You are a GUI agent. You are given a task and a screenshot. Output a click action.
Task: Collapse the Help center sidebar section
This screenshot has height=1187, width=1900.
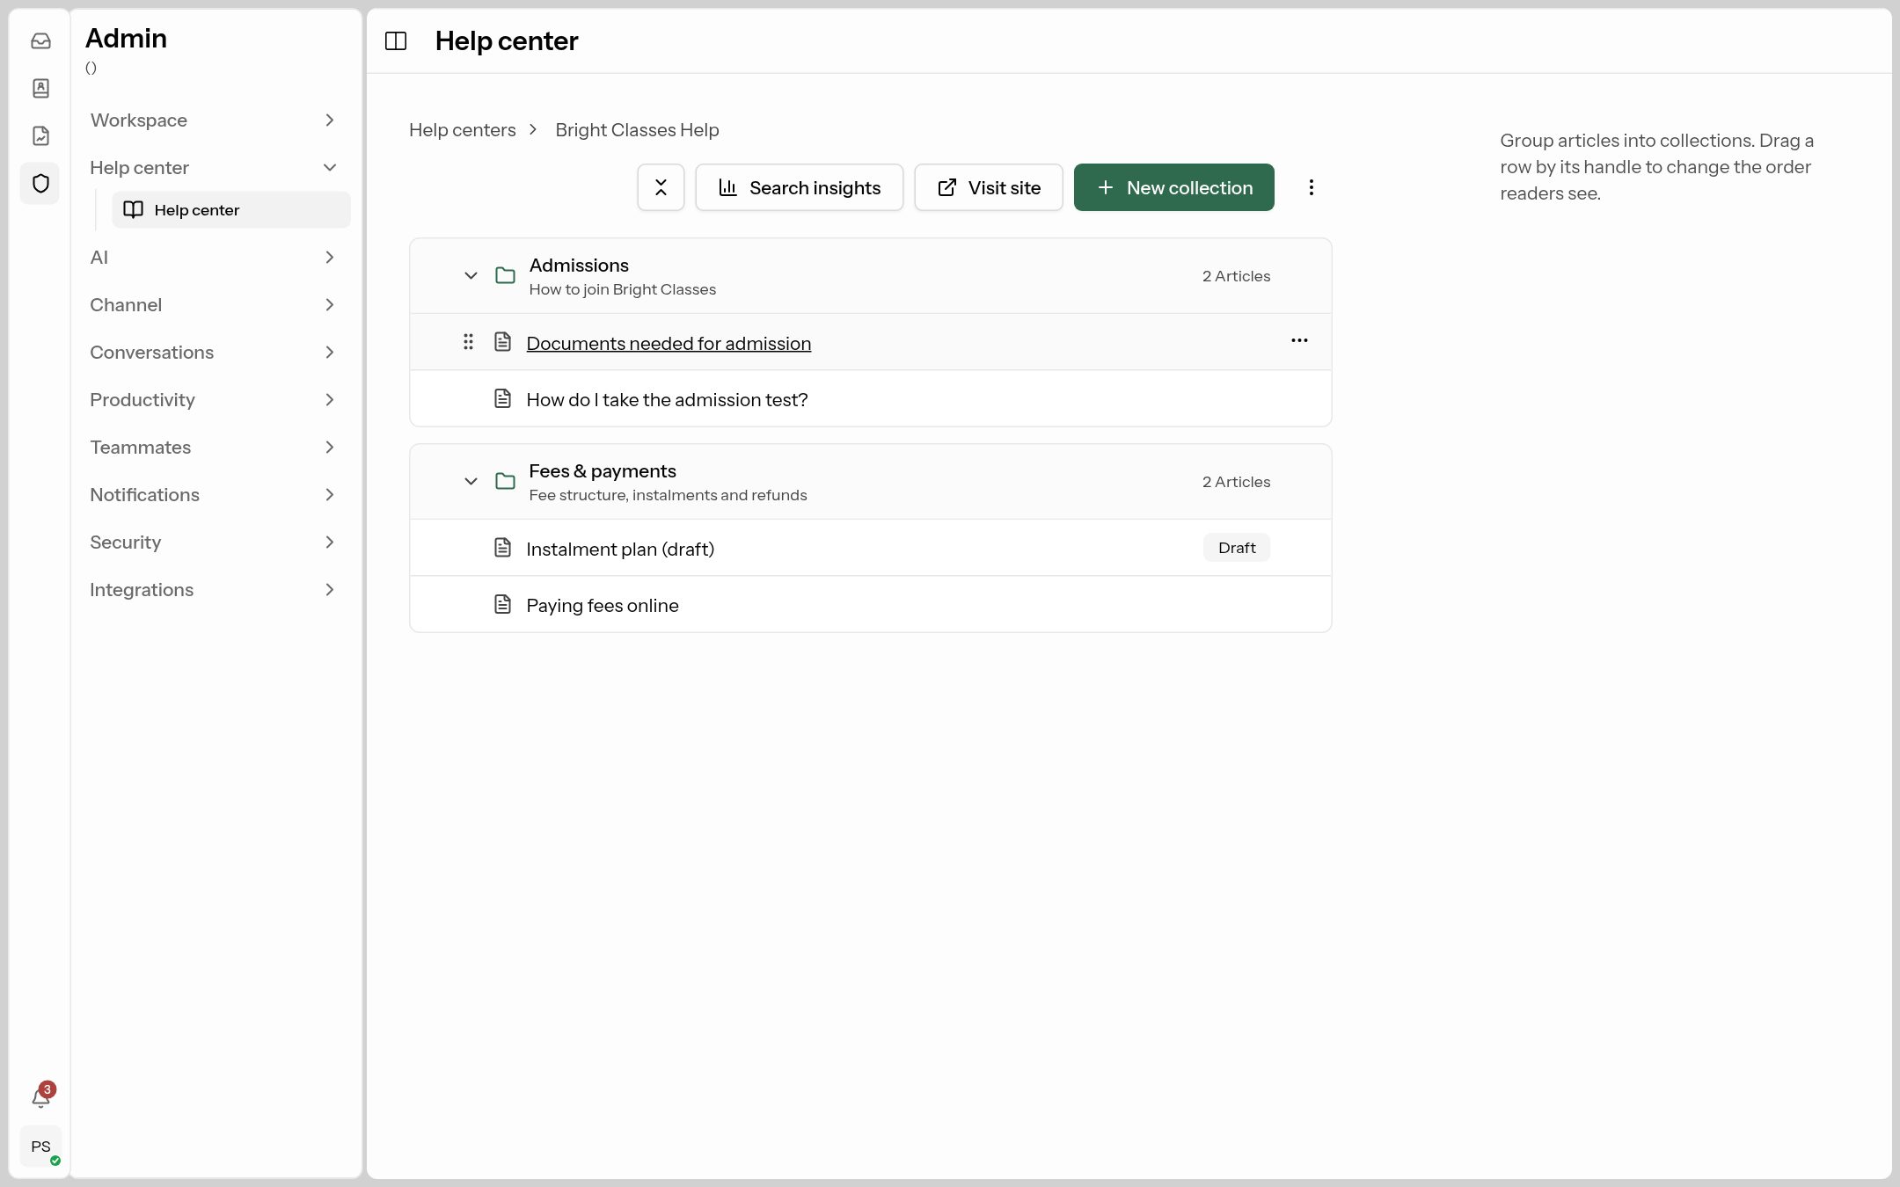coord(214,168)
